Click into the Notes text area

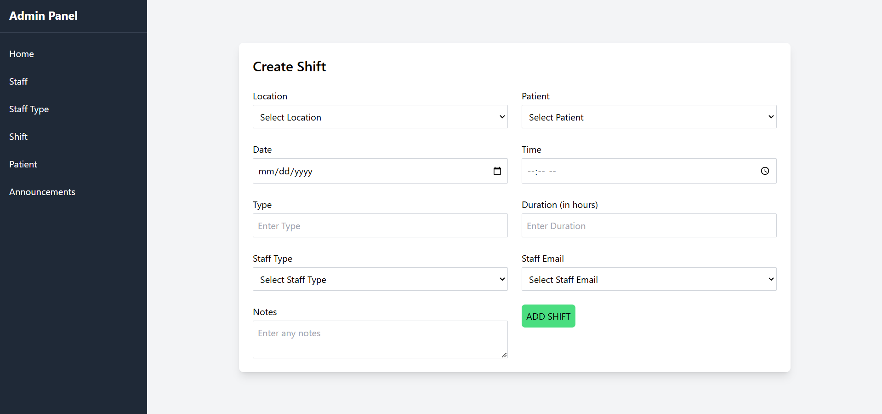click(380, 339)
